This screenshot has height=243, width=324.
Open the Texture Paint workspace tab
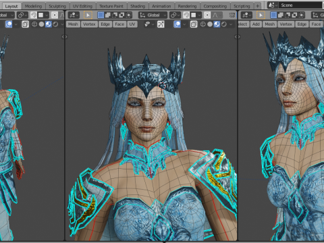pyautogui.click(x=111, y=6)
